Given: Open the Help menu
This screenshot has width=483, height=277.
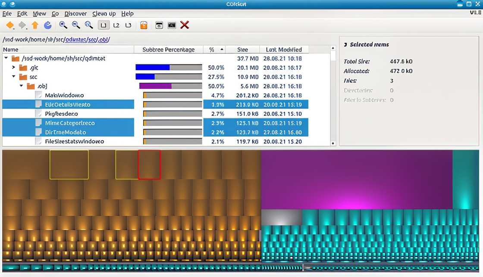Looking at the screenshot, I should click(x=127, y=14).
